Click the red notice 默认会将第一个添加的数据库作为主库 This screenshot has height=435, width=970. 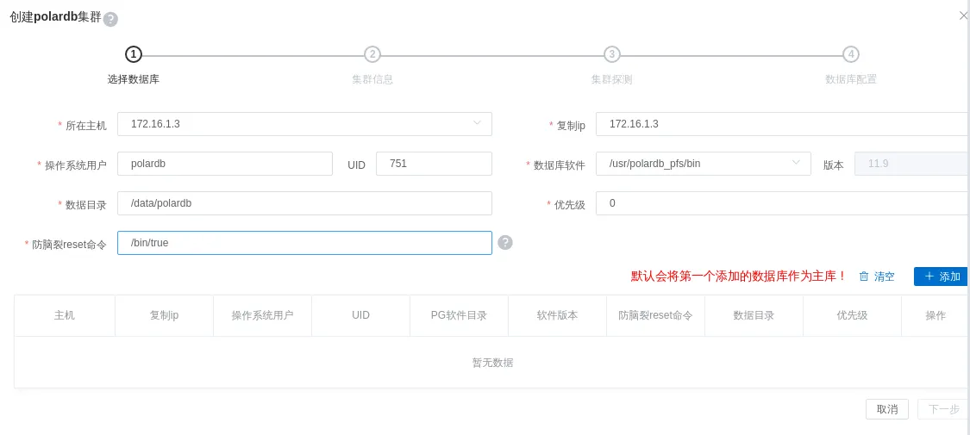point(738,277)
